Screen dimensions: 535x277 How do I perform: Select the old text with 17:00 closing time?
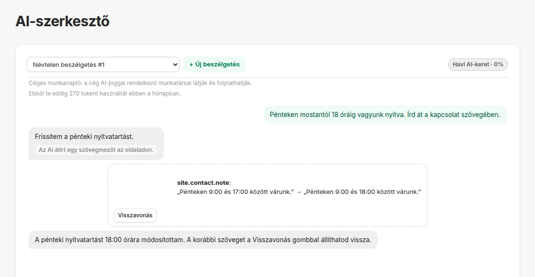(x=236, y=192)
